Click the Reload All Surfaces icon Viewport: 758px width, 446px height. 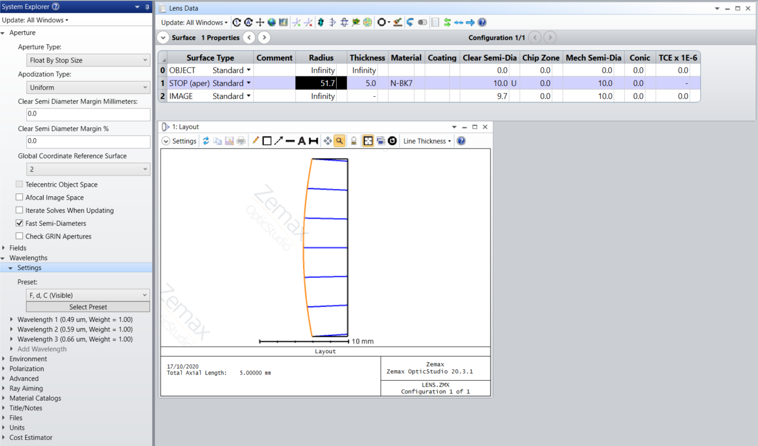[x=248, y=22]
